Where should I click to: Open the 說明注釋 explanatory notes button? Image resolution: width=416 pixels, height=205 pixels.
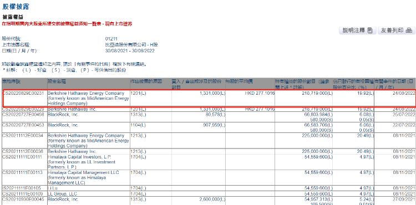pyautogui.click(x=358, y=30)
